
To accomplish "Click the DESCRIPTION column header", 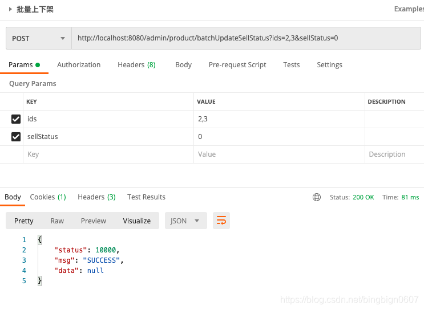I will click(386, 102).
